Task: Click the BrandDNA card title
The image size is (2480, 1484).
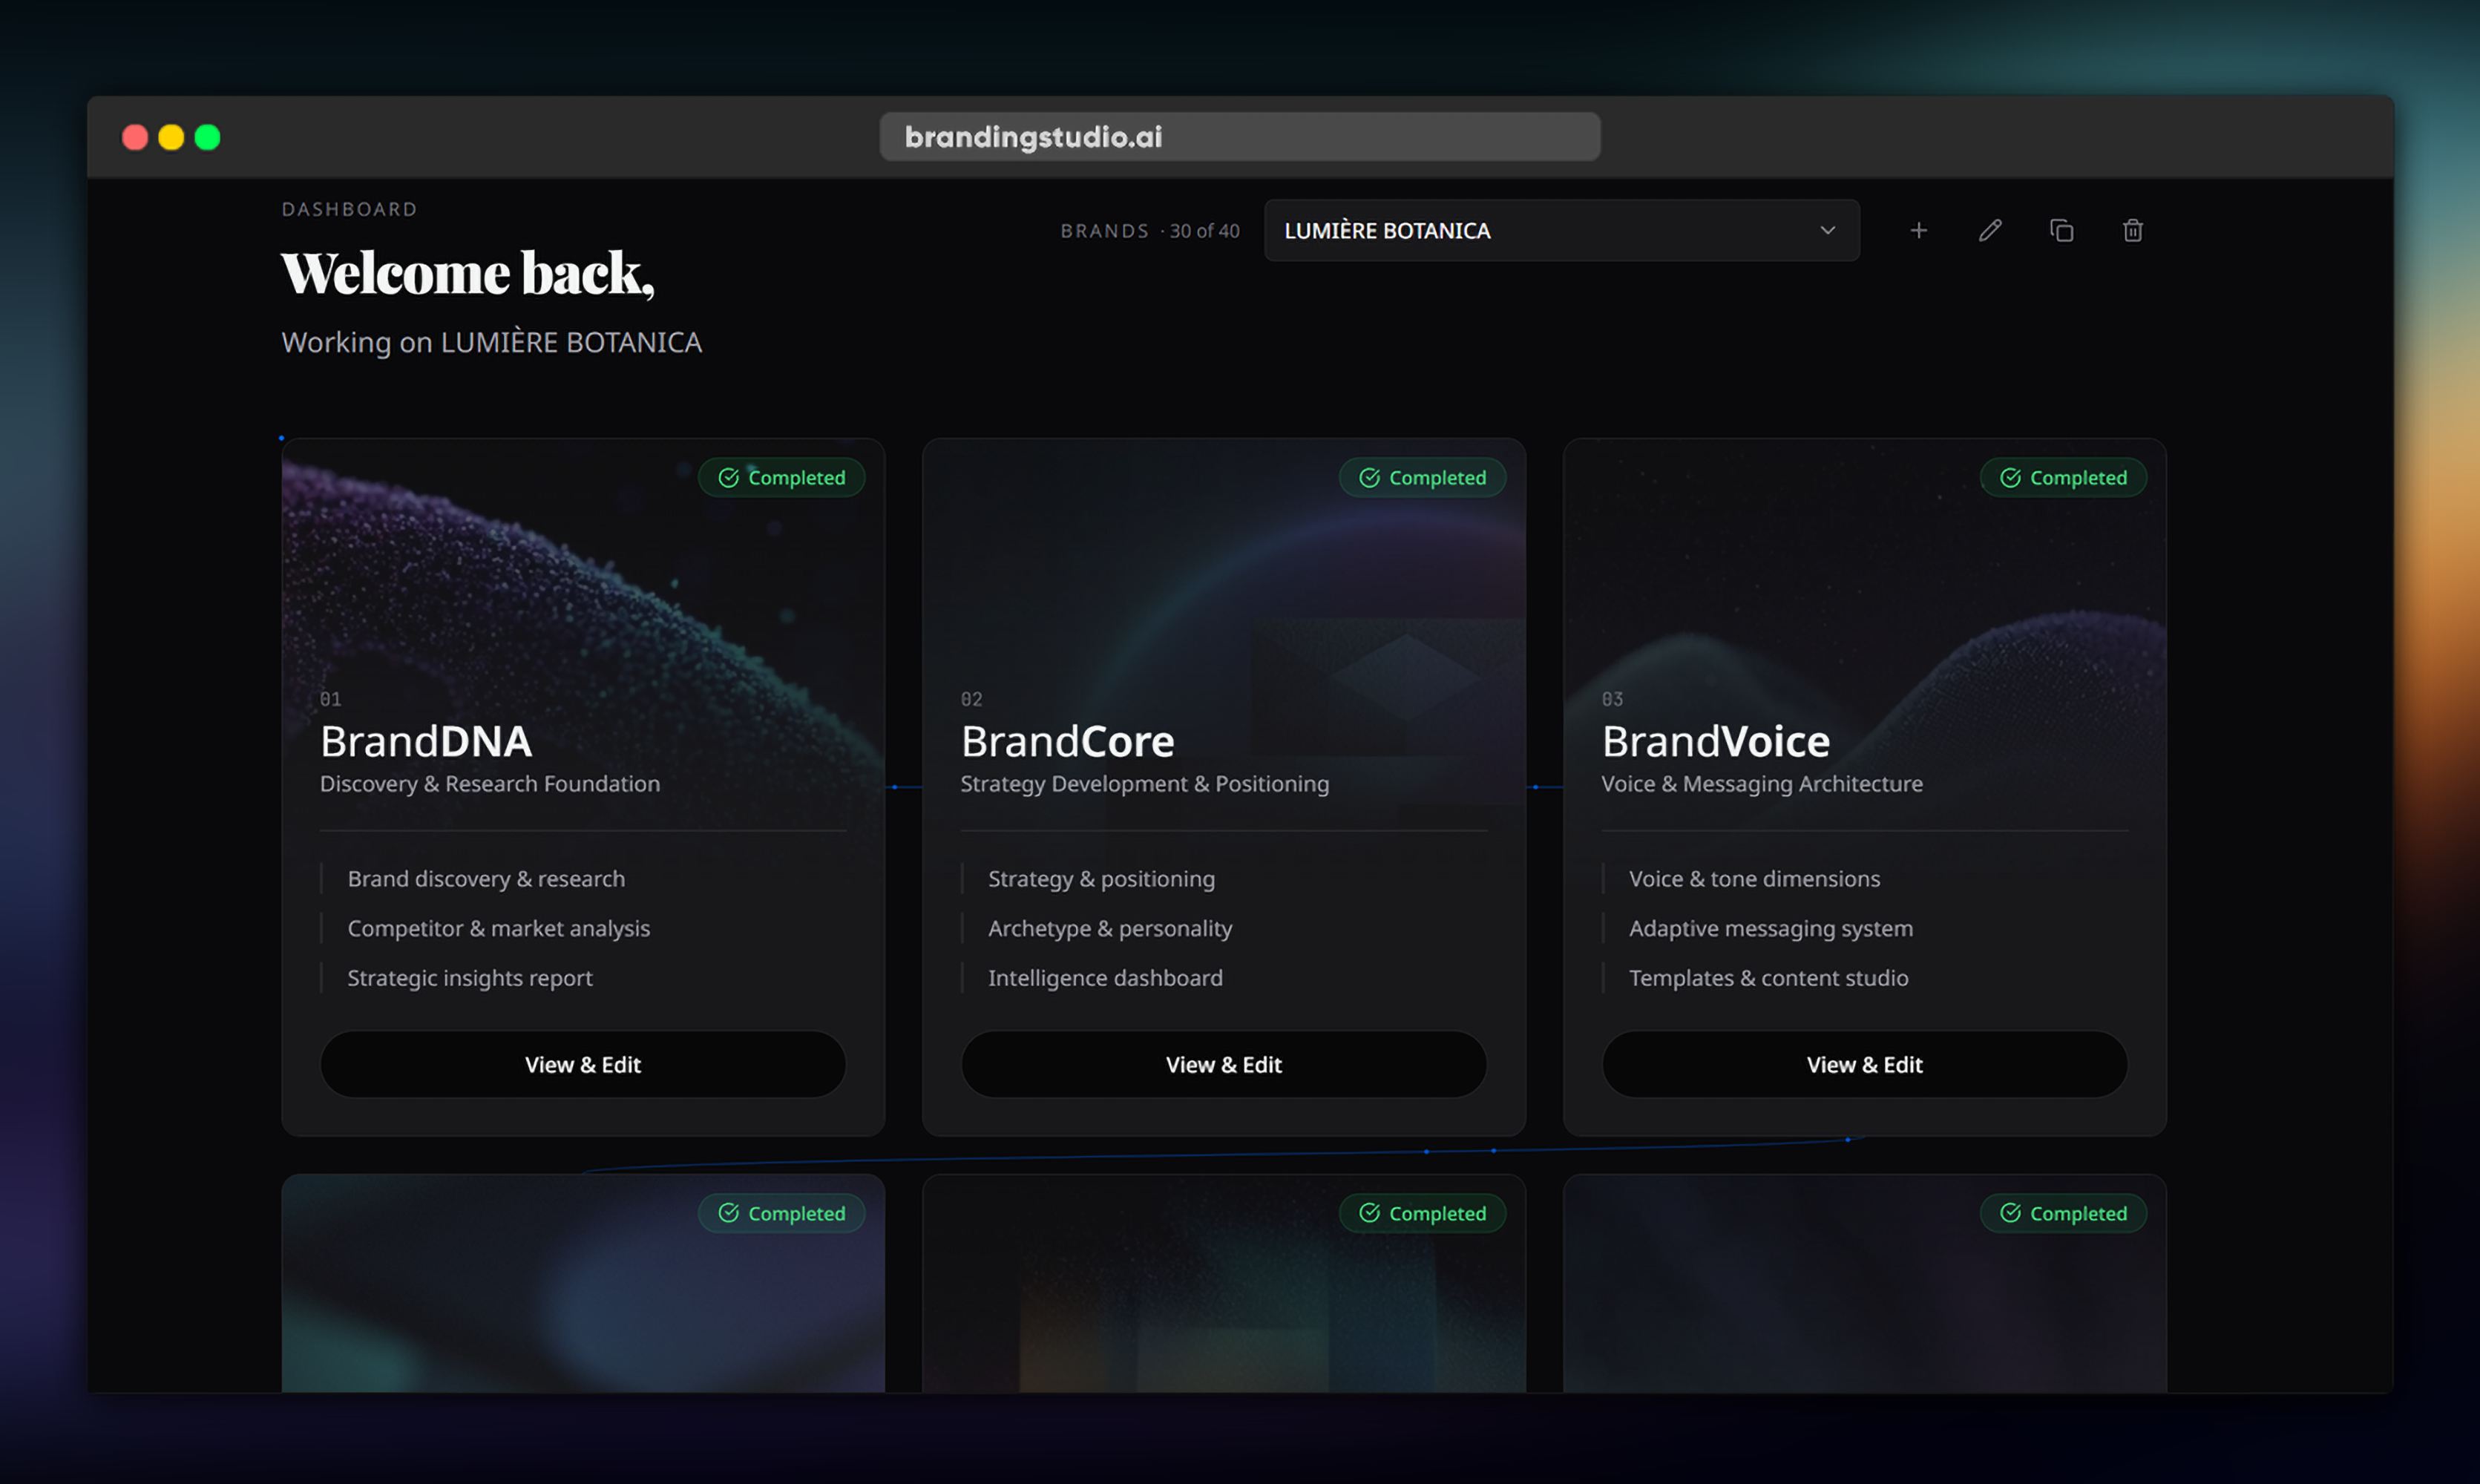Action: tap(426, 741)
